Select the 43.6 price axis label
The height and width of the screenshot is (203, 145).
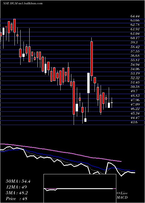(x=134, y=122)
